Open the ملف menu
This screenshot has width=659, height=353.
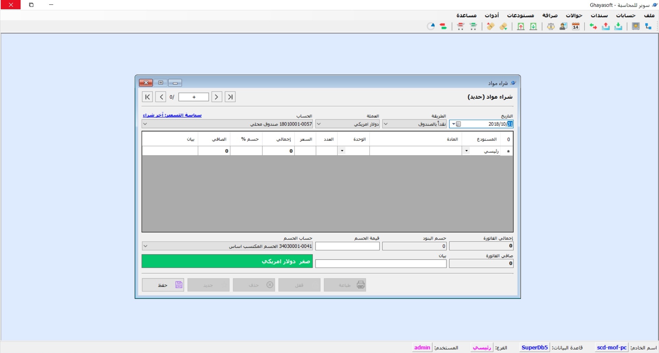click(649, 15)
